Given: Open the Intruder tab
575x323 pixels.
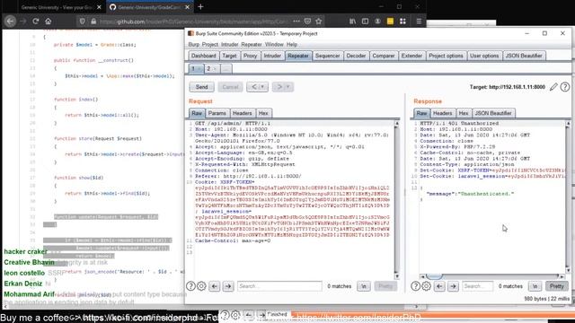Looking at the screenshot, I should 272,56.
